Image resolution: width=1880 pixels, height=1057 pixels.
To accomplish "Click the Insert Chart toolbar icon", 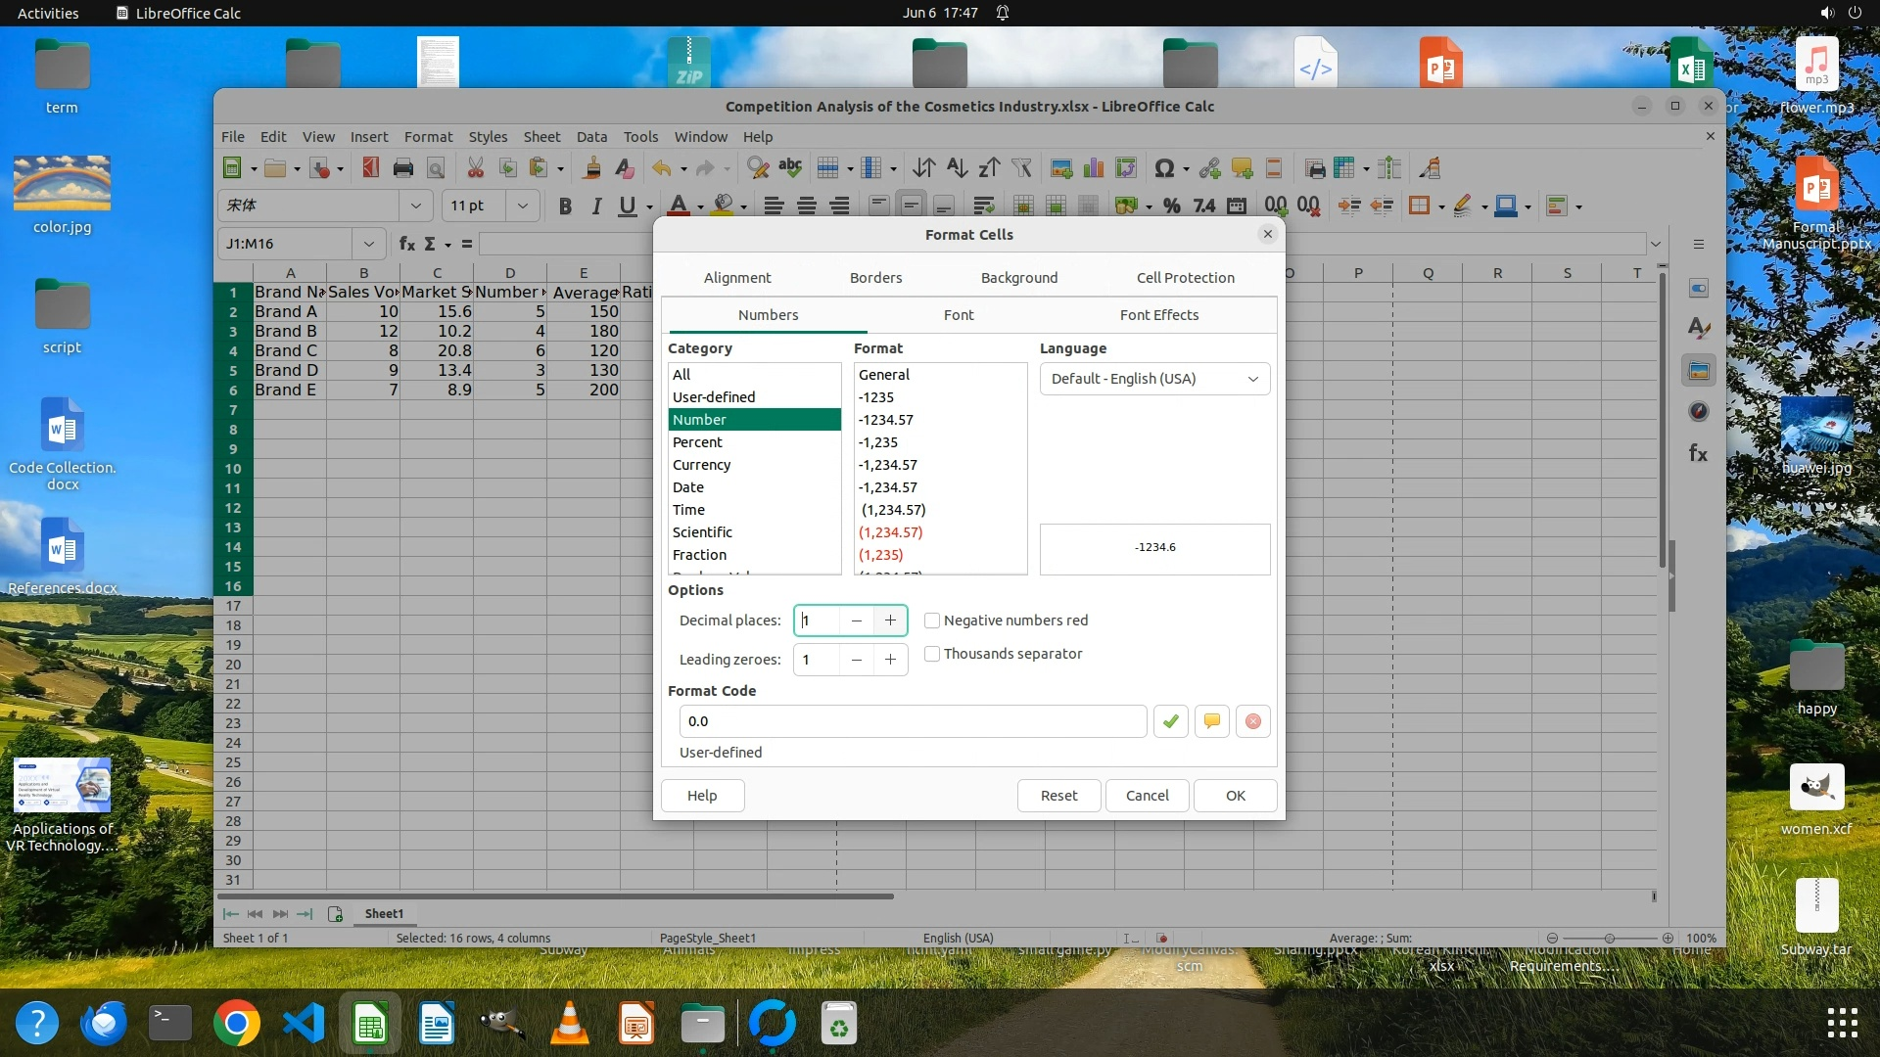I will tap(1094, 168).
